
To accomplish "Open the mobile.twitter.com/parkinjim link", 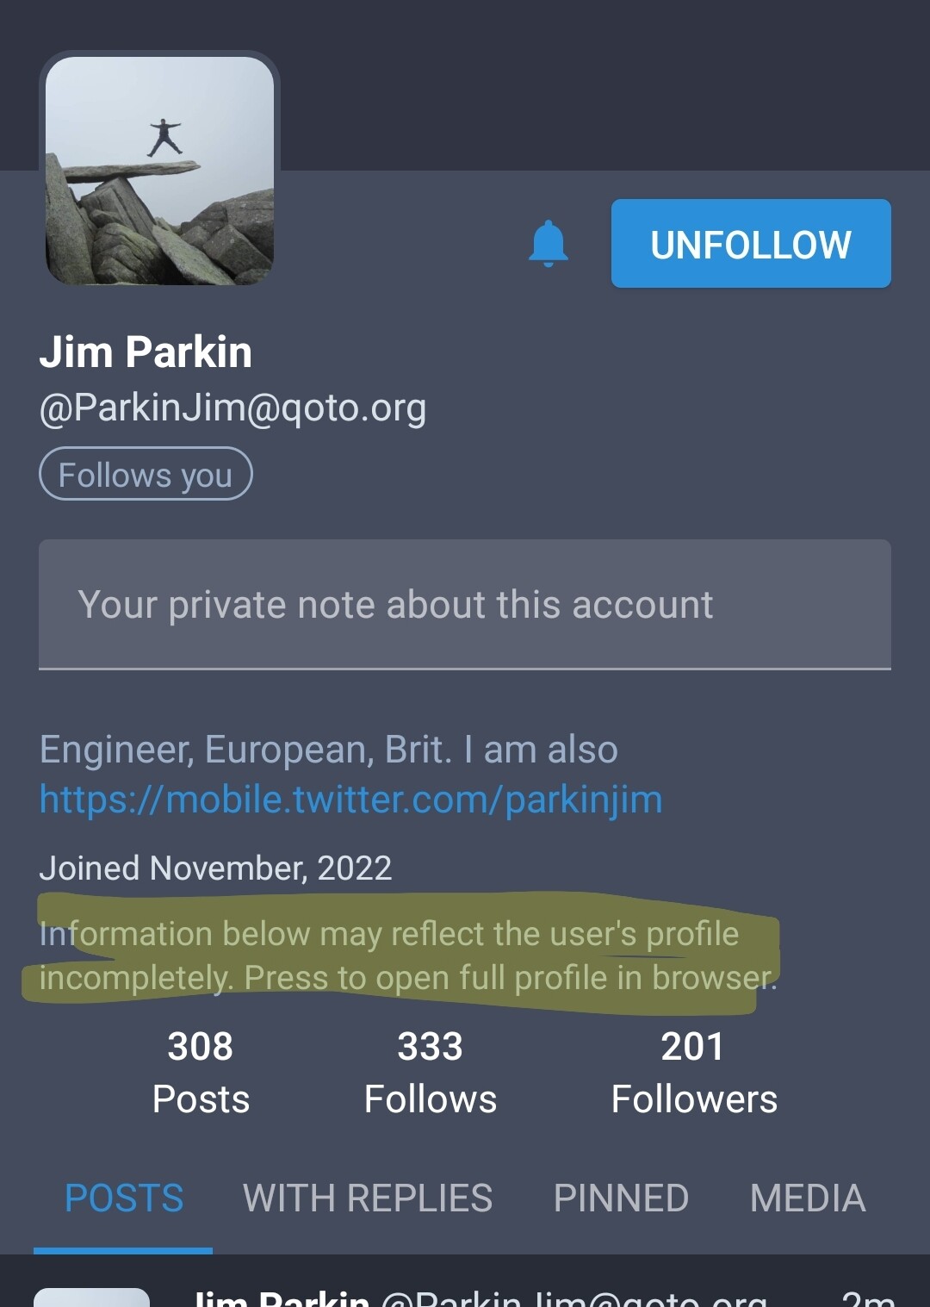I will pos(350,800).
